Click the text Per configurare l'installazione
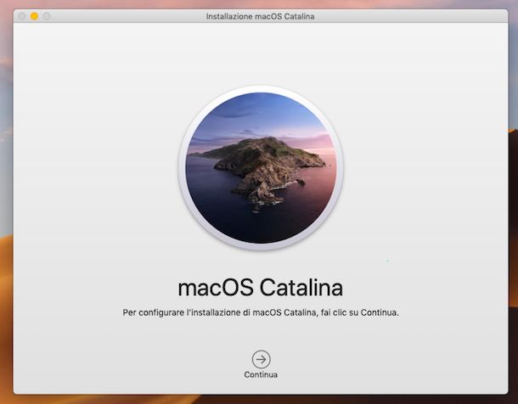The height and width of the screenshot is (404, 518). pos(182,312)
